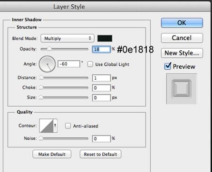Click the style preview thumbnail
This screenshot has height=172, width=212.
tap(182, 89)
